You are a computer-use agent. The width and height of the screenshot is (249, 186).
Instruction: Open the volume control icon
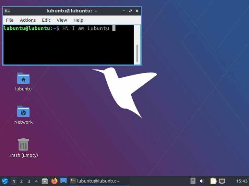pos(202,181)
